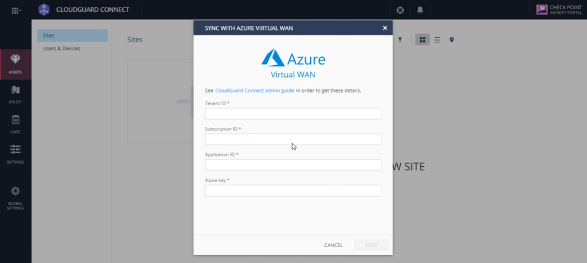This screenshot has width=587, height=263.
Task: Open the Logs section
Action: tap(15, 124)
